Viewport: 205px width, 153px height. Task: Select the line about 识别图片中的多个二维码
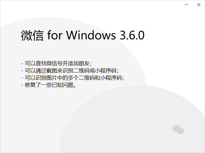[x=72, y=78]
